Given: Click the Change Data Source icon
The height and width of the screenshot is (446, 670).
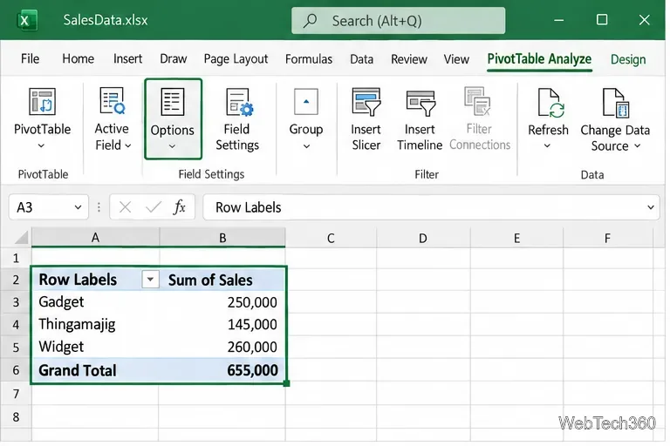Looking at the screenshot, I should pyautogui.click(x=615, y=103).
